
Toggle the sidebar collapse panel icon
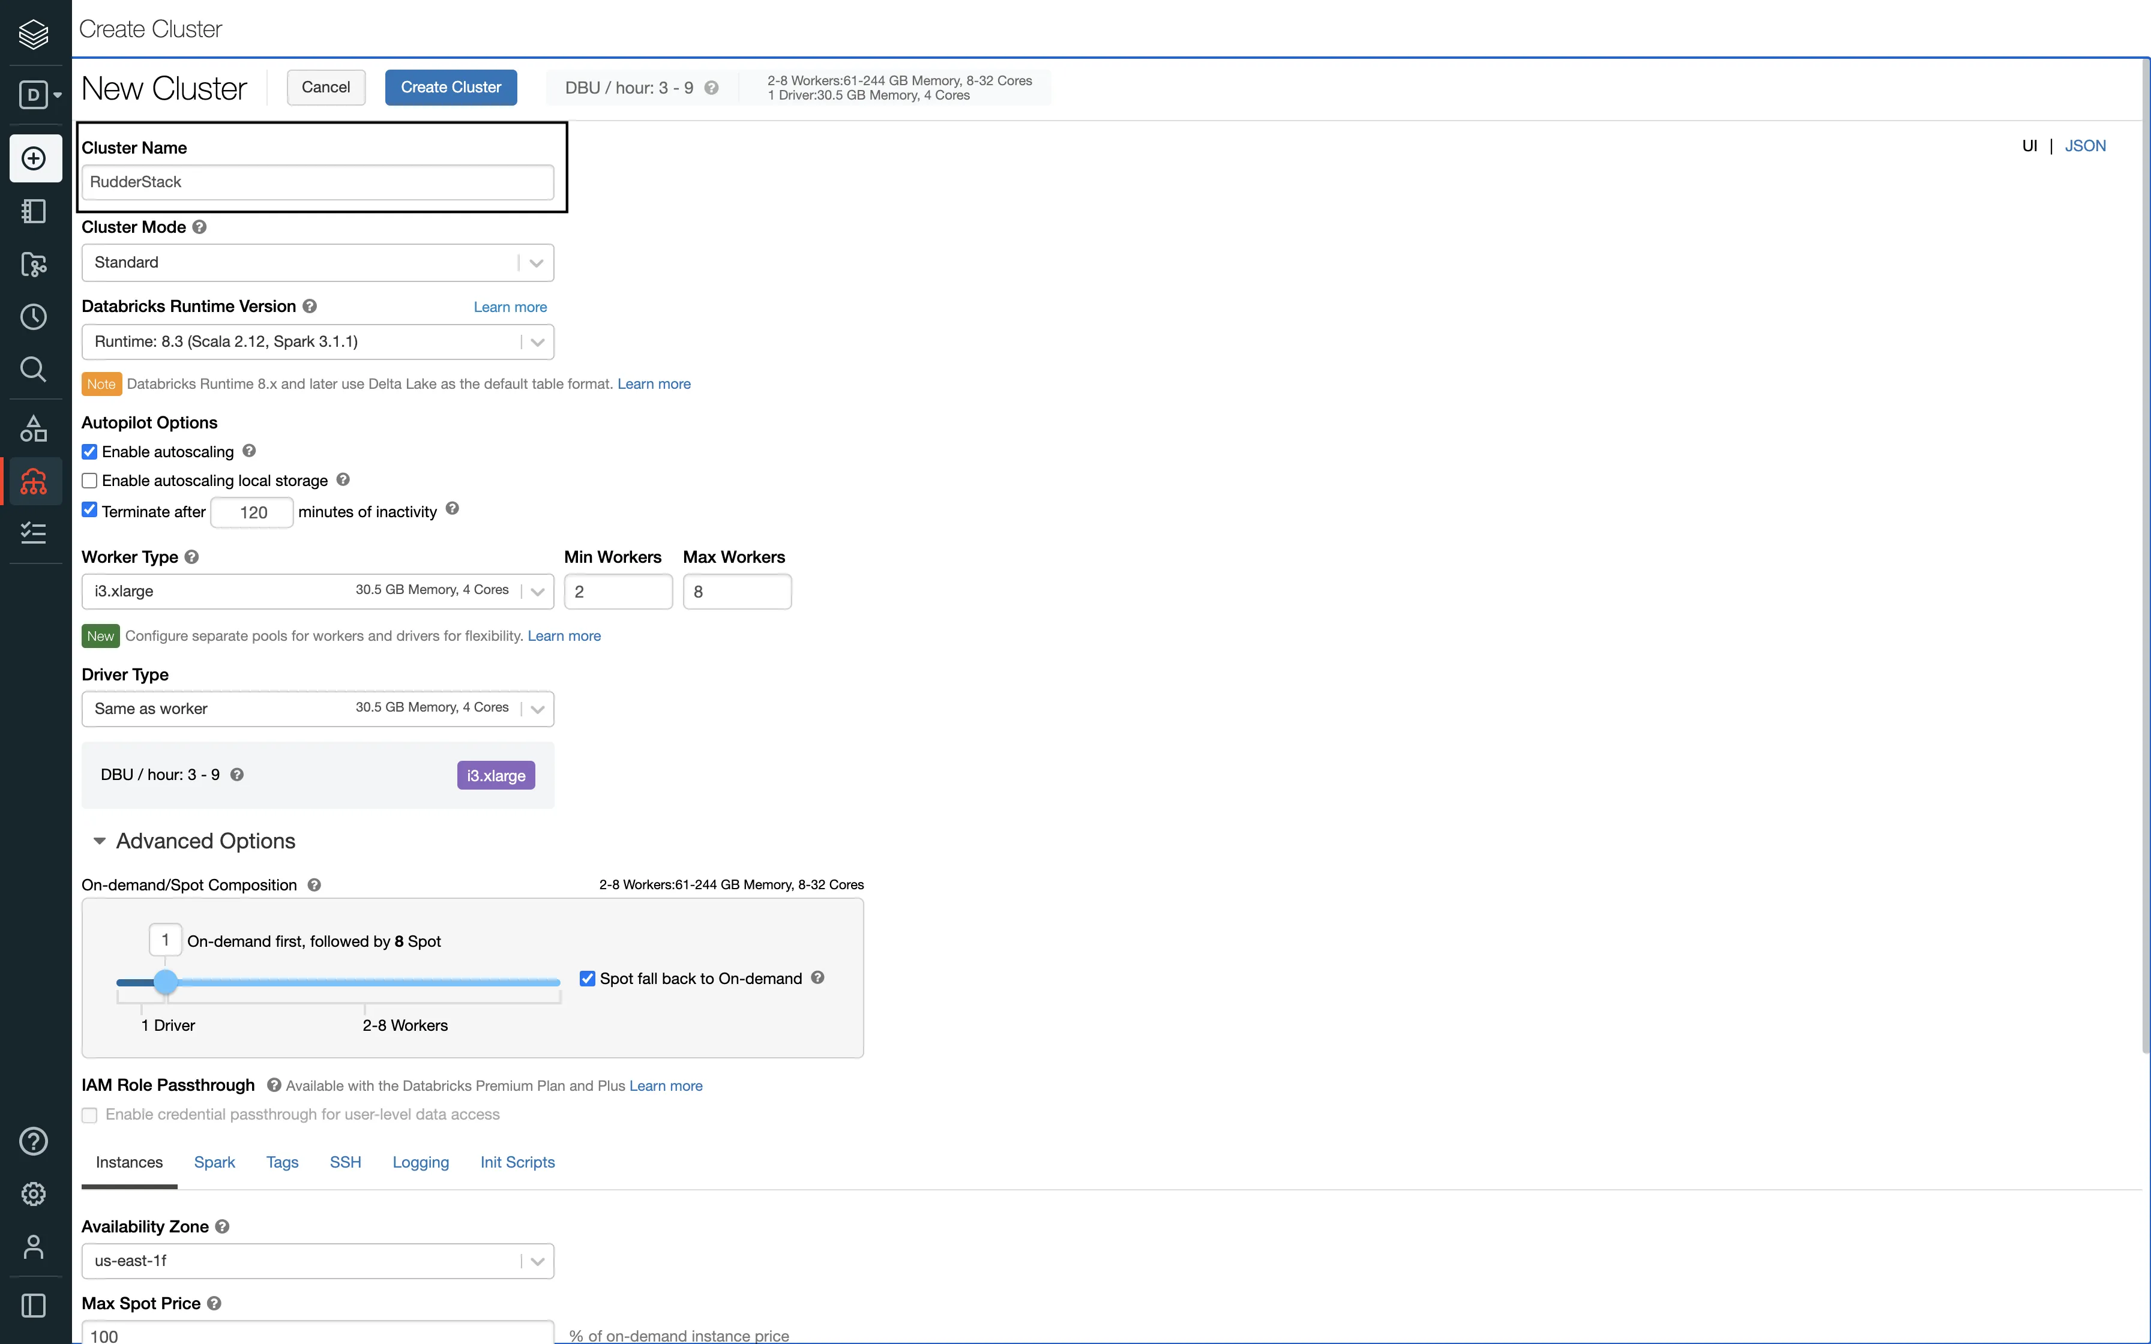[x=34, y=1305]
